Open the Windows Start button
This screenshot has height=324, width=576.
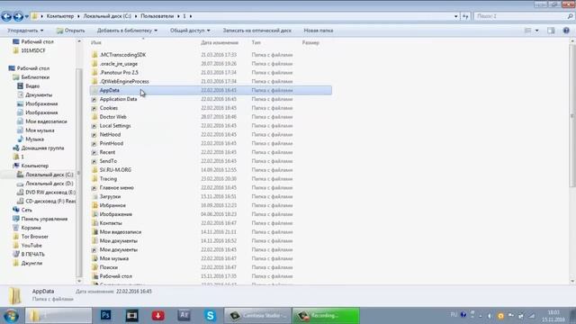[x=11, y=316]
